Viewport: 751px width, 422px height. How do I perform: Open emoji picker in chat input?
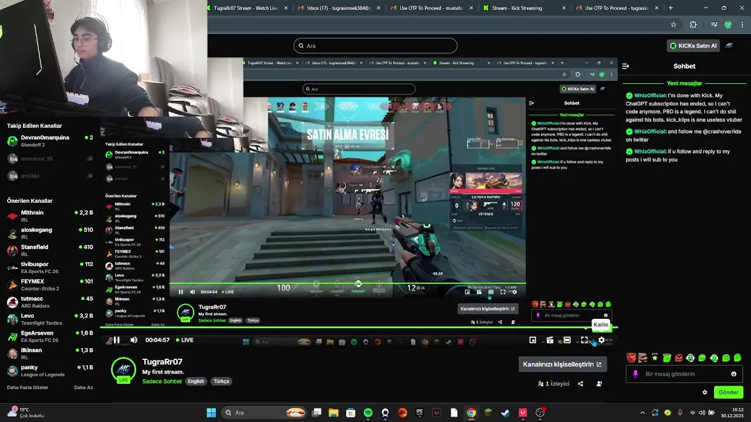point(733,374)
